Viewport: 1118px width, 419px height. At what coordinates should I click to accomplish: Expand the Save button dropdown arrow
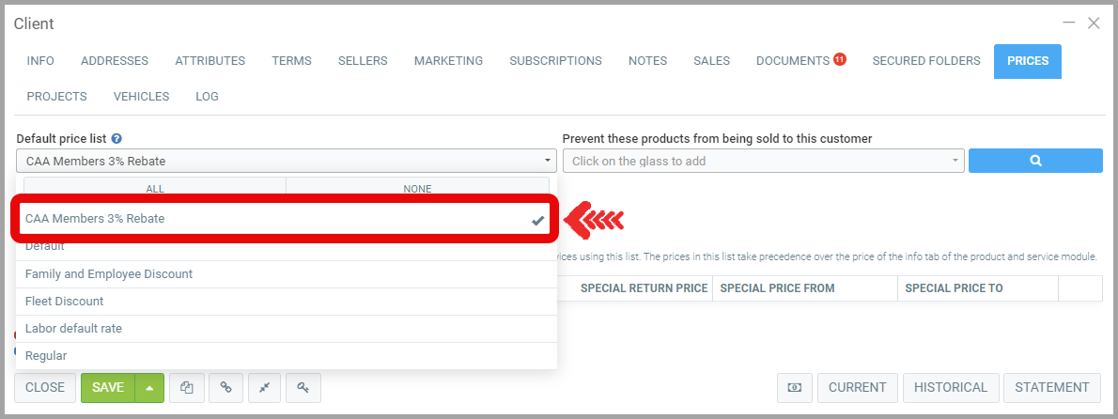(x=150, y=387)
